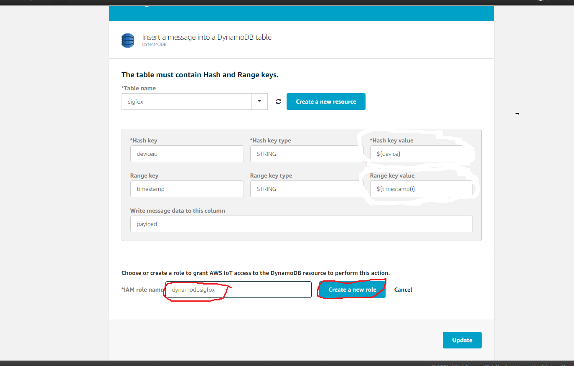The width and height of the screenshot is (574, 366).
Task: Click 'Write message data to this column' label
Action: (178, 211)
